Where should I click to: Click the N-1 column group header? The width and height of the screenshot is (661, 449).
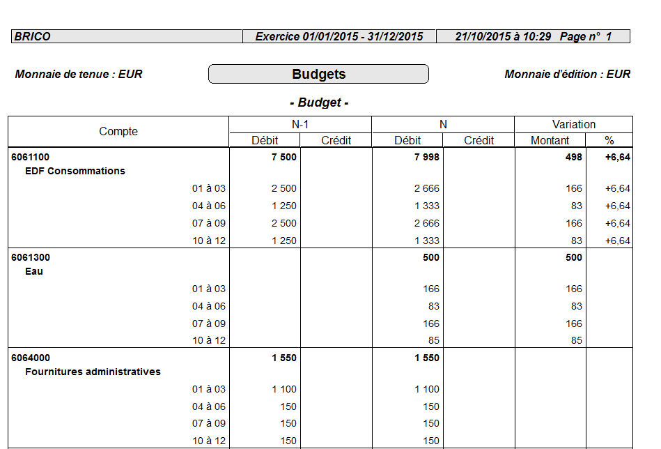300,125
